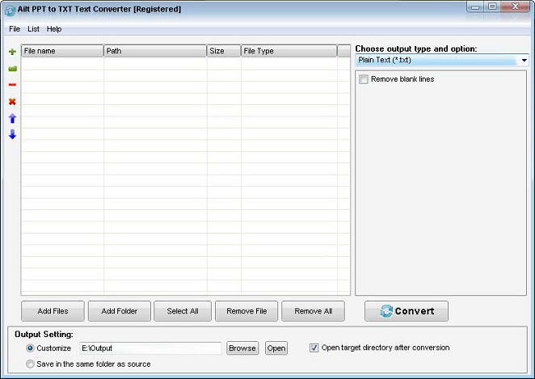Maximize the converter window
The width and height of the screenshot is (535, 379).
(x=492, y=6)
